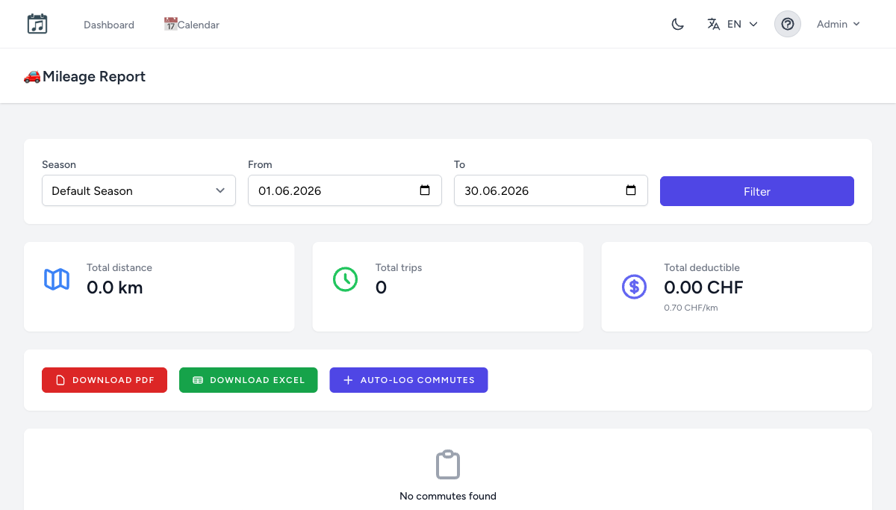This screenshot has width=896, height=510.
Task: Click the 0.70 CHF/km rate text
Action: pyautogui.click(x=691, y=308)
